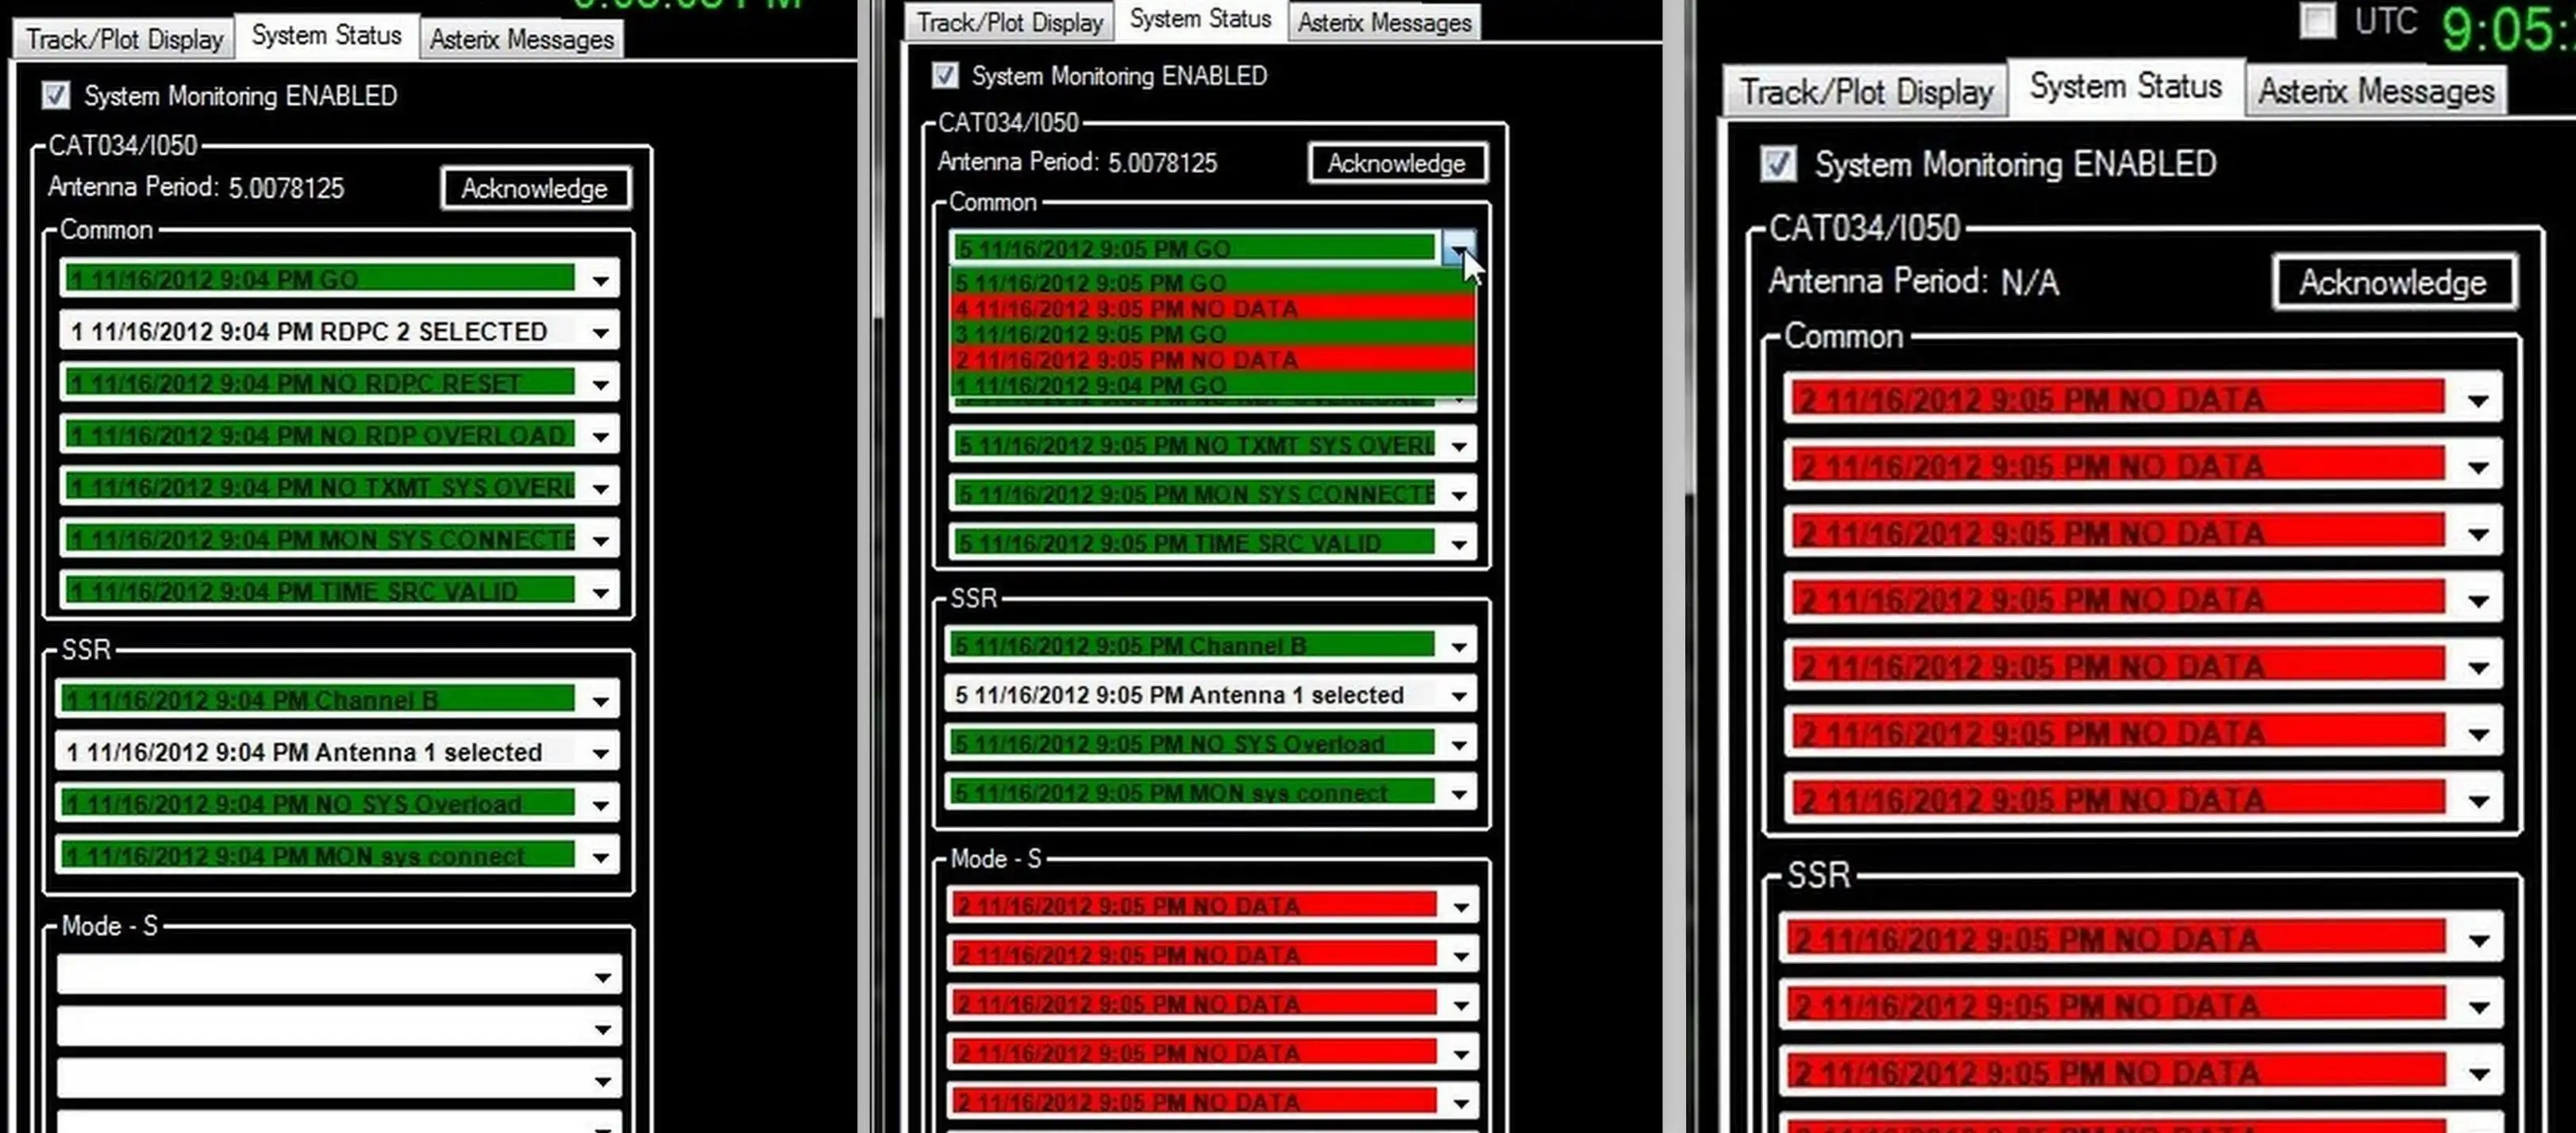Toggle System Monitoring ENABLED checkbox (middle)
This screenshot has height=1133, width=2576.
946,74
